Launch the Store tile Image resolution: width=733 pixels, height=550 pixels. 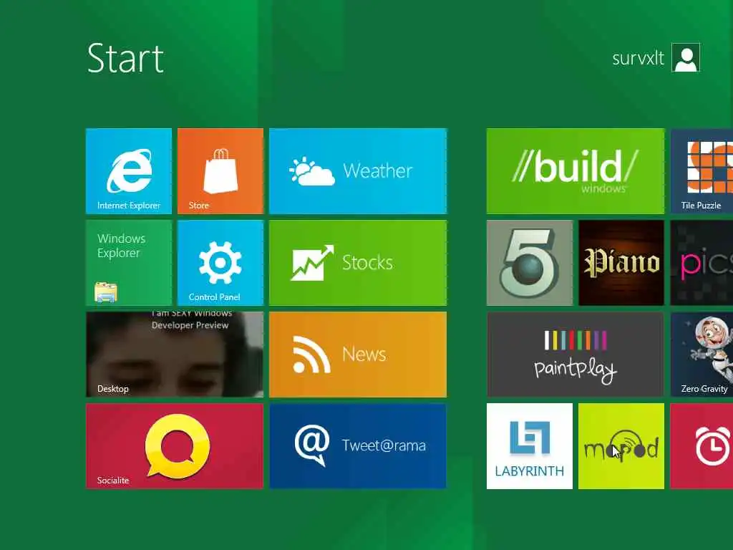click(x=220, y=171)
